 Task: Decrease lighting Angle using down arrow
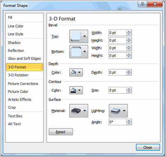coord(129,124)
